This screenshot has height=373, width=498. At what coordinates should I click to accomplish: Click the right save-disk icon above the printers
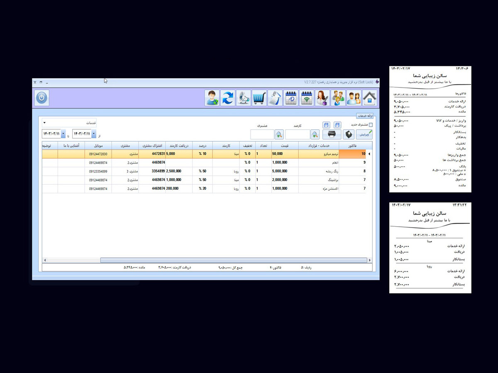337,125
